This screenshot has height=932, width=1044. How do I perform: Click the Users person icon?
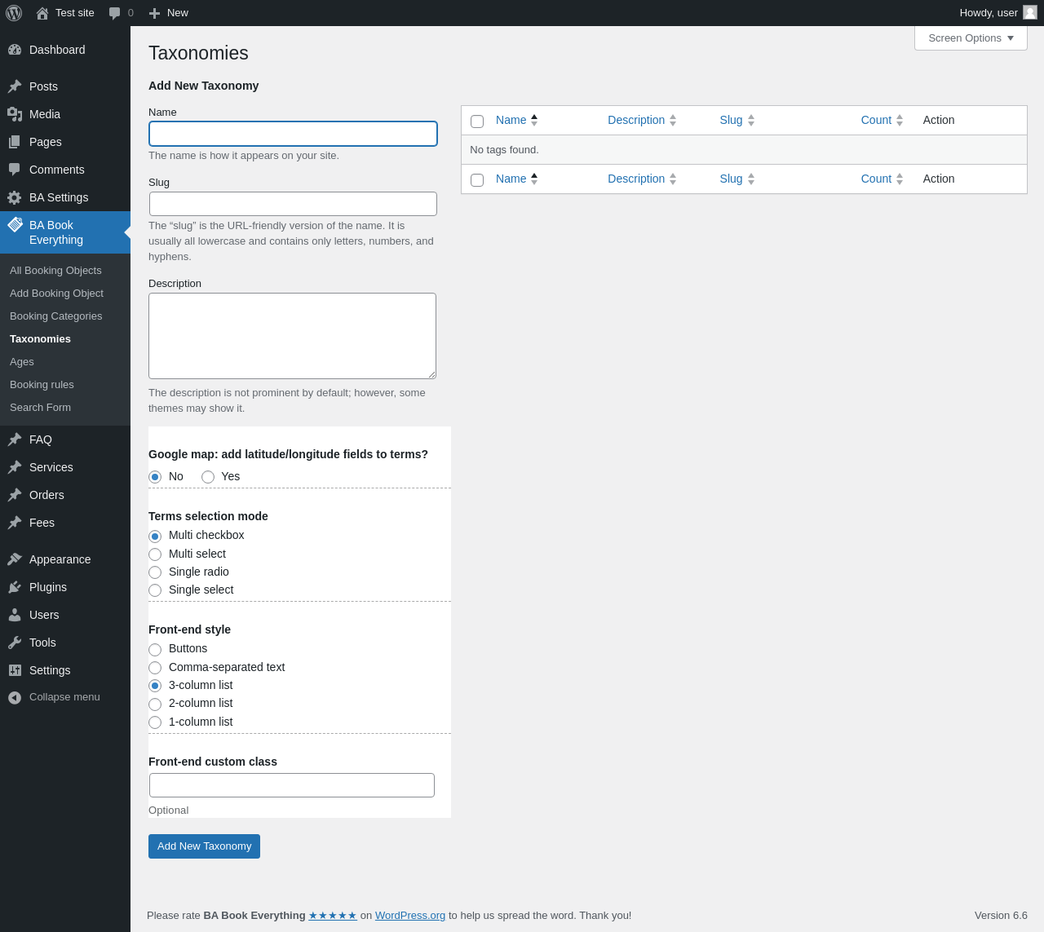coord(15,615)
